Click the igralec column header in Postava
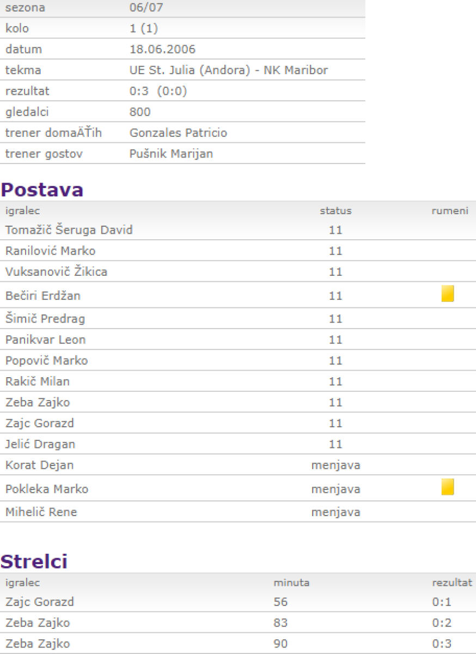The image size is (476, 654). click(22, 211)
